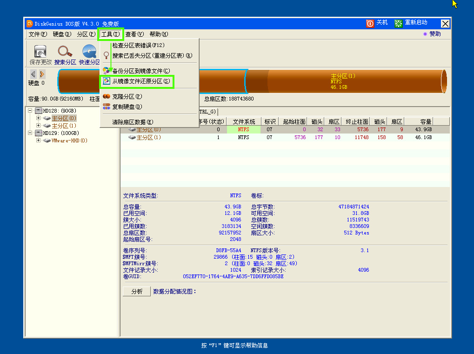The image size is (474, 354).
Task: Collapse the HD128 (90GB) tree node
Action: pos(30,111)
